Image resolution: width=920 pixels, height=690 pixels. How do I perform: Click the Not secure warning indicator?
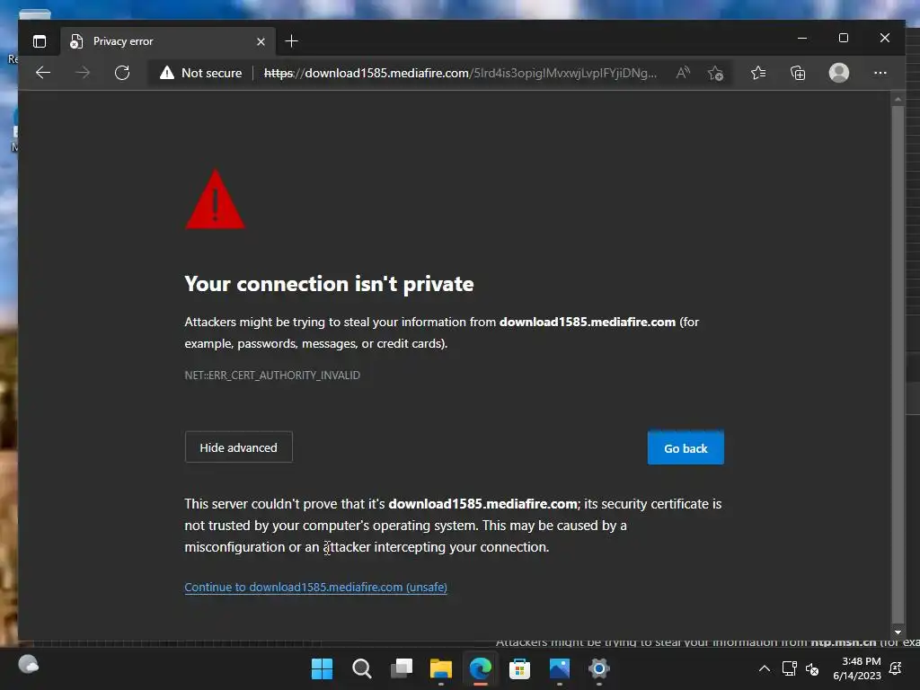coord(200,73)
